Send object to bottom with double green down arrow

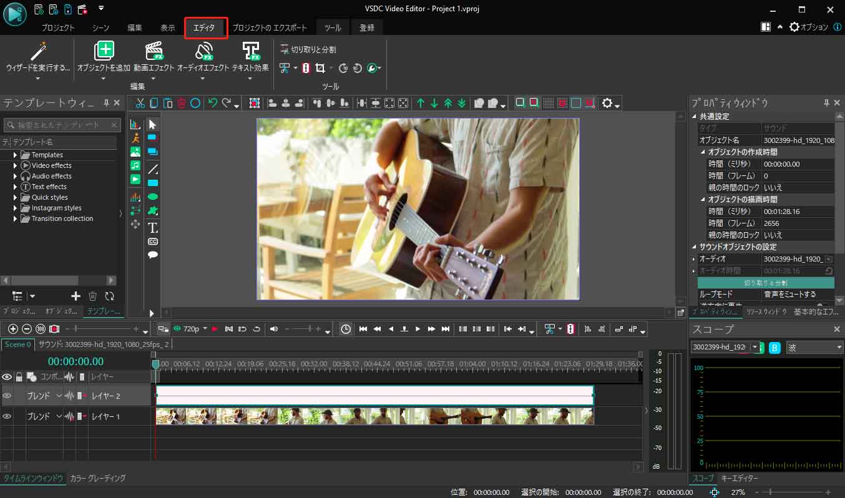pyautogui.click(x=462, y=104)
